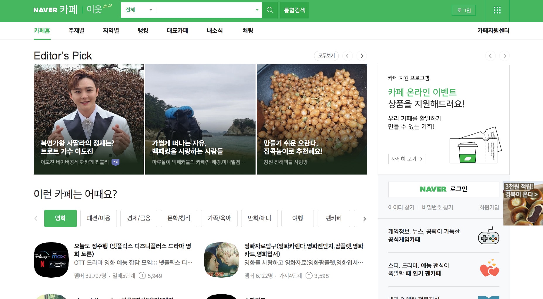Image resolution: width=543 pixels, height=299 pixels.
Task: Click the search text input field
Action: [205, 10]
